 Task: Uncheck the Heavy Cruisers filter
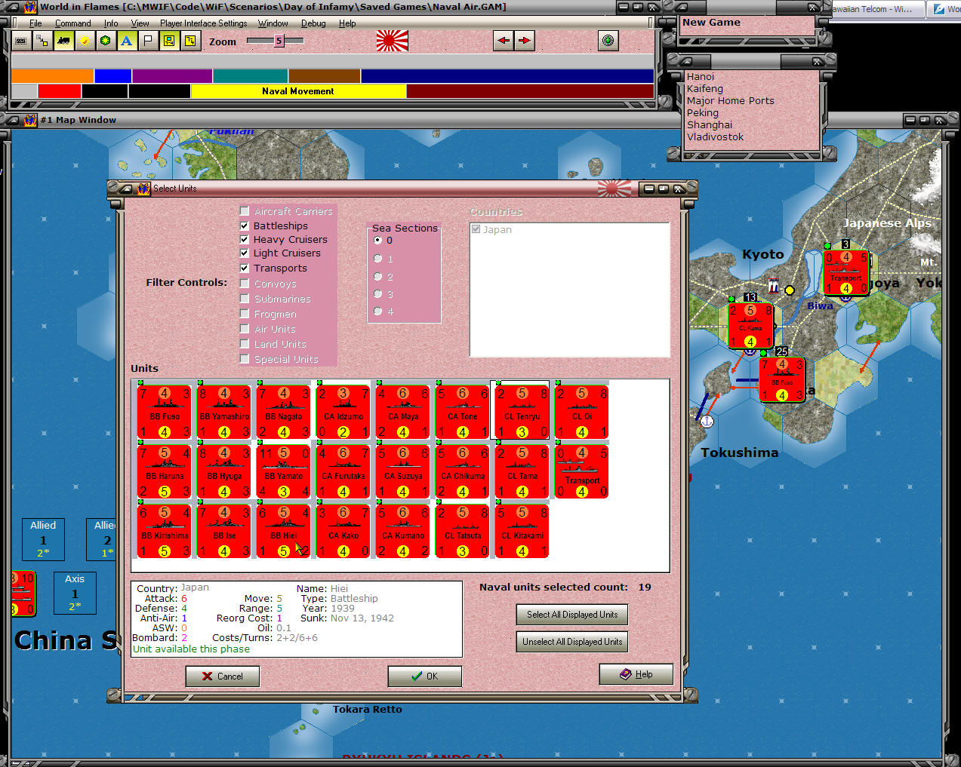(245, 239)
